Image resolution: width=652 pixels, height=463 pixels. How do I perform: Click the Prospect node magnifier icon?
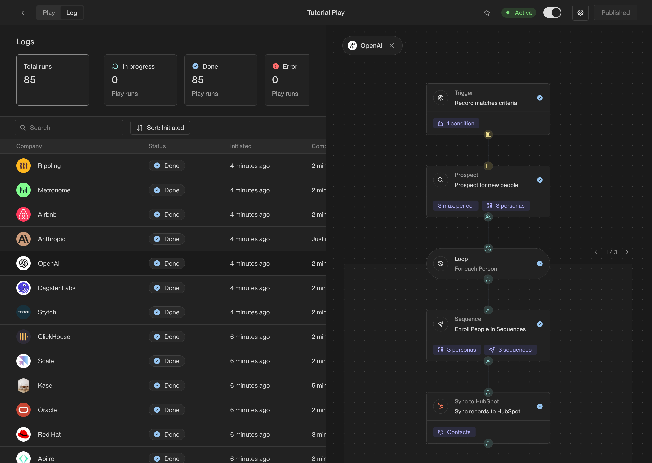point(440,180)
